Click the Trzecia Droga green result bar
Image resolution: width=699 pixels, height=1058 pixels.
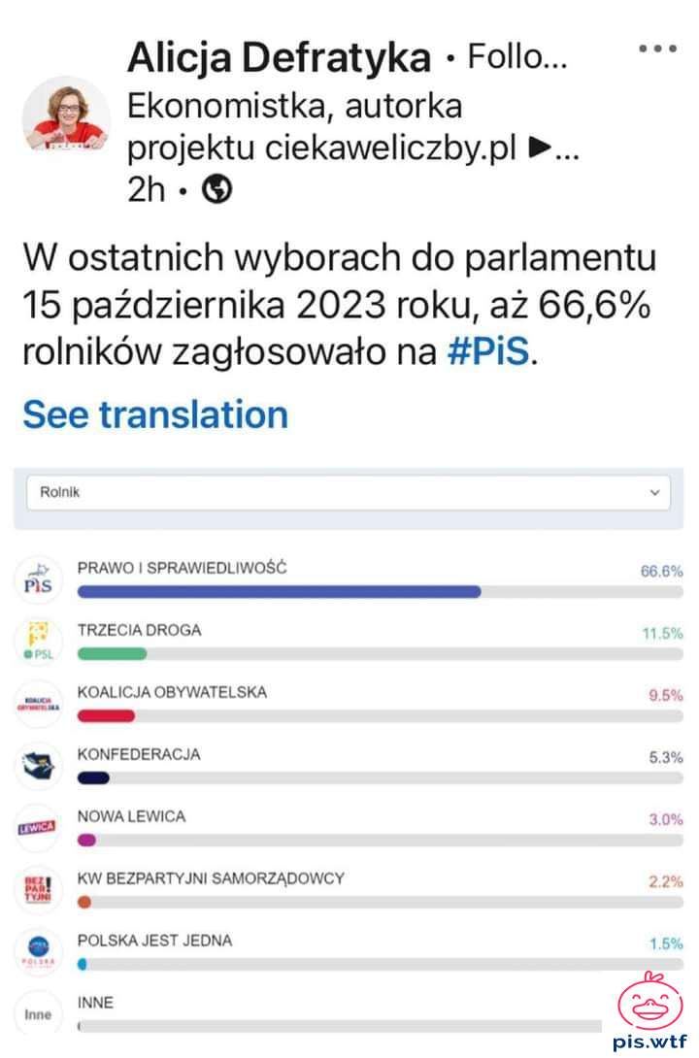point(113,653)
